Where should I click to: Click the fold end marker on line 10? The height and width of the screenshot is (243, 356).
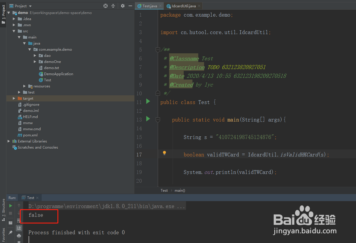(x=158, y=93)
